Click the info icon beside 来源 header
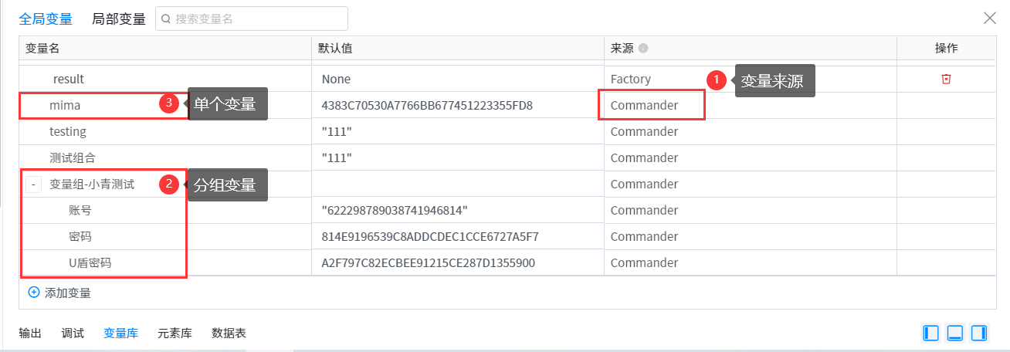This screenshot has height=352, width=1010. (643, 48)
